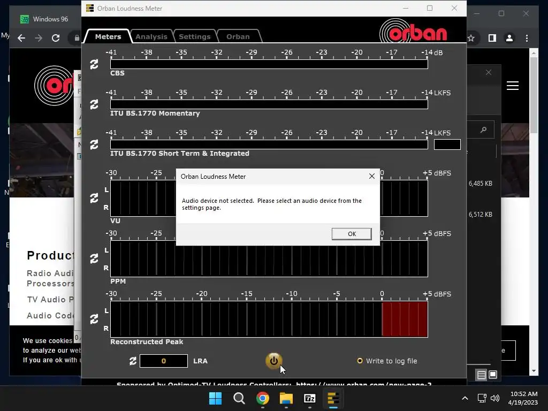
Task: Reset the CBS meter
Action: click(94, 64)
